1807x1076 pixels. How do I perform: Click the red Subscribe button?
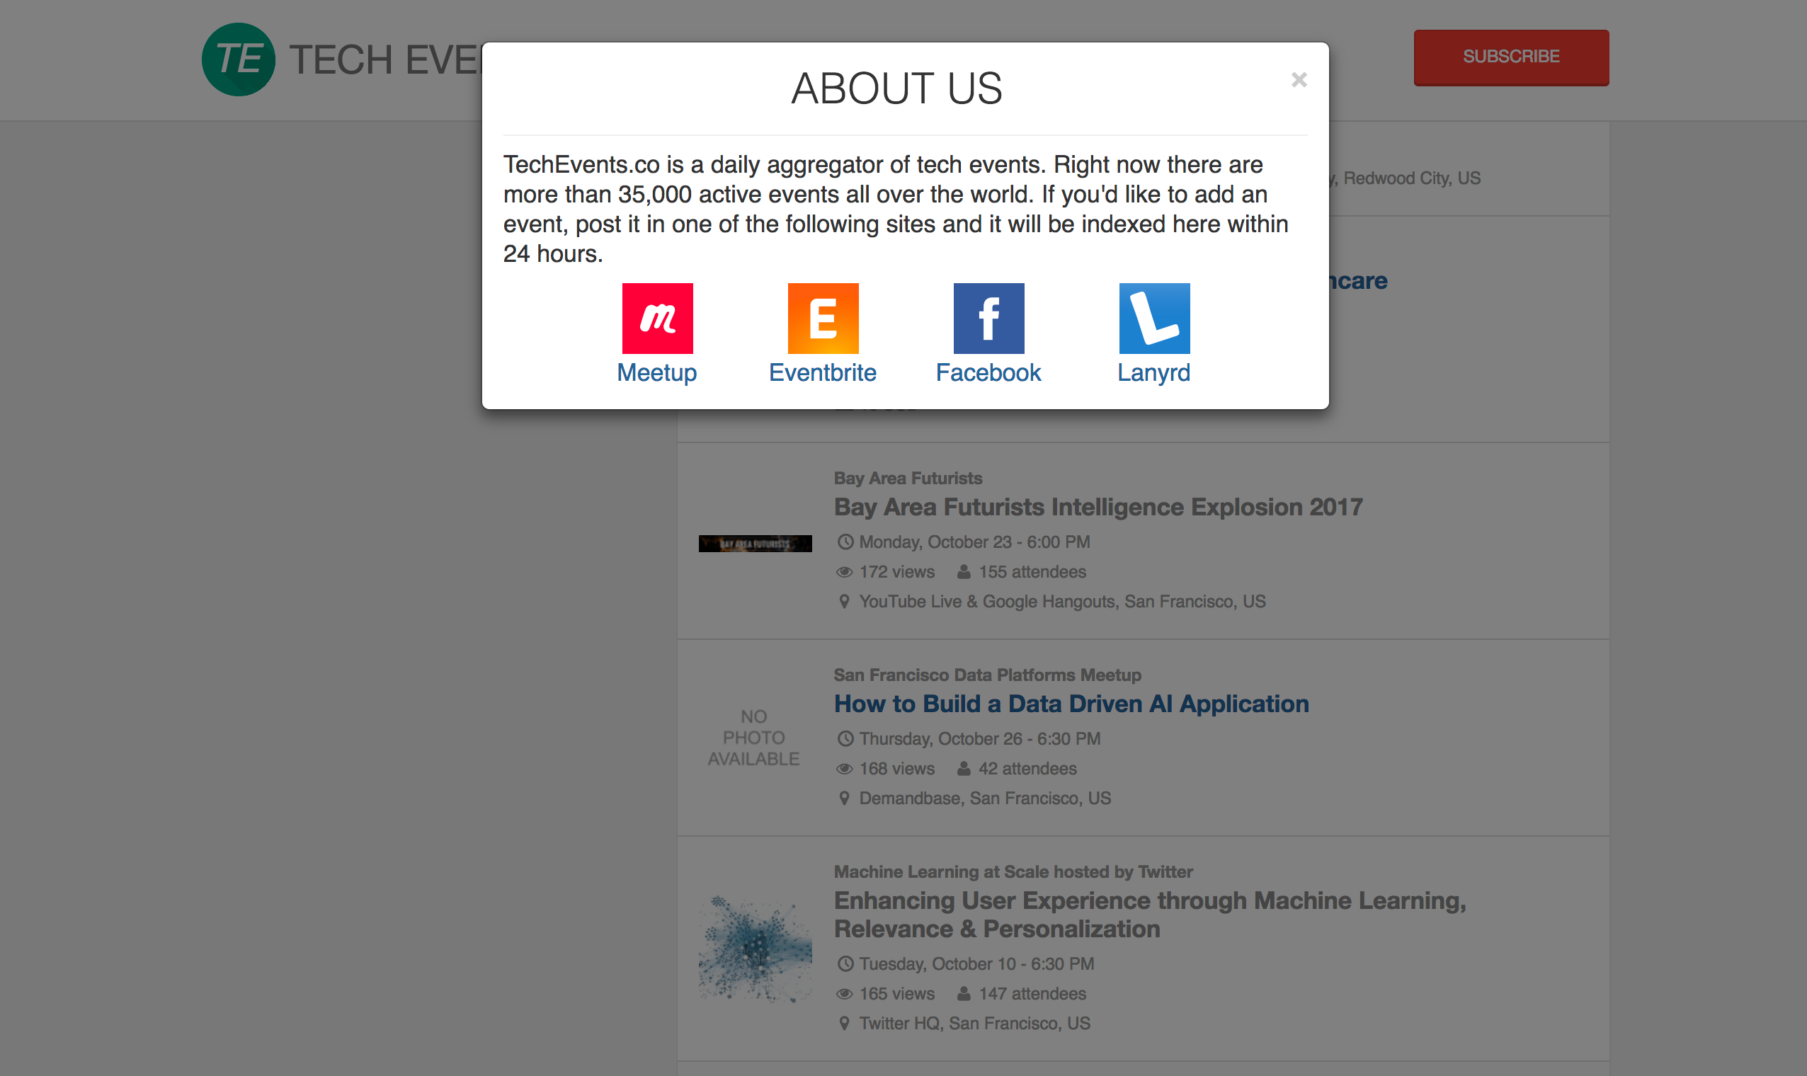tap(1511, 57)
